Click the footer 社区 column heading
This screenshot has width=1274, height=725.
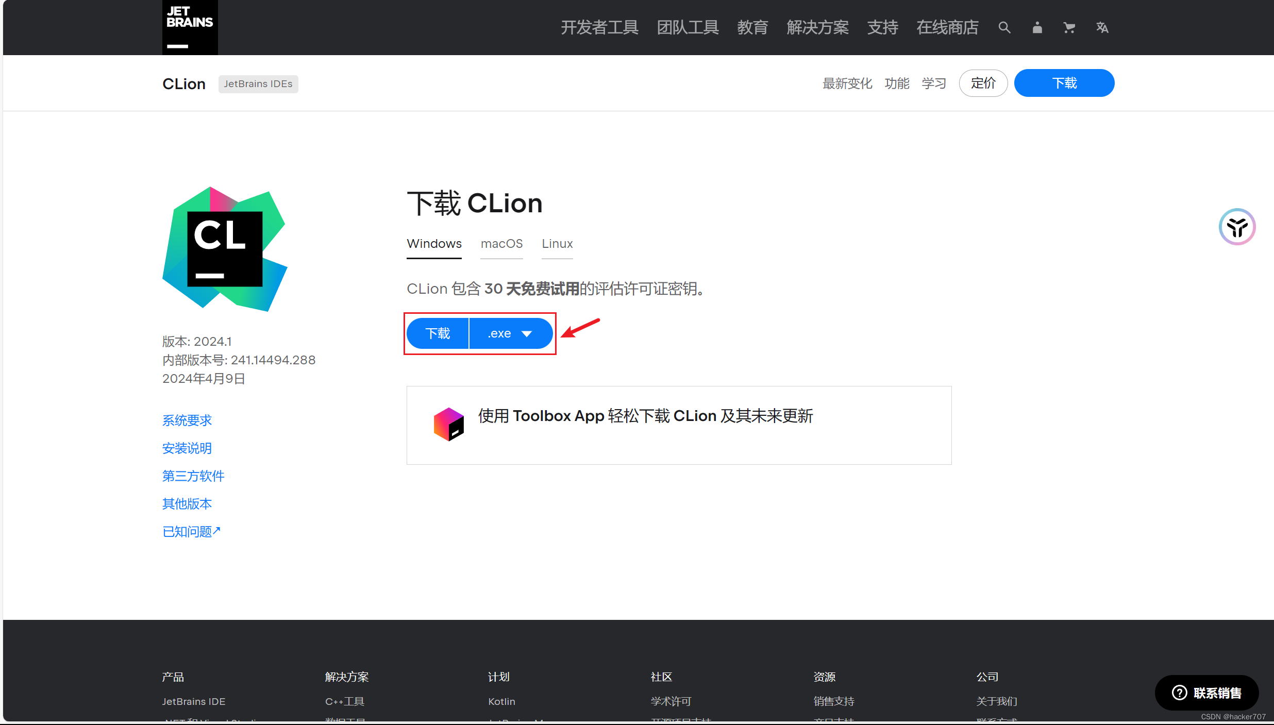662,677
